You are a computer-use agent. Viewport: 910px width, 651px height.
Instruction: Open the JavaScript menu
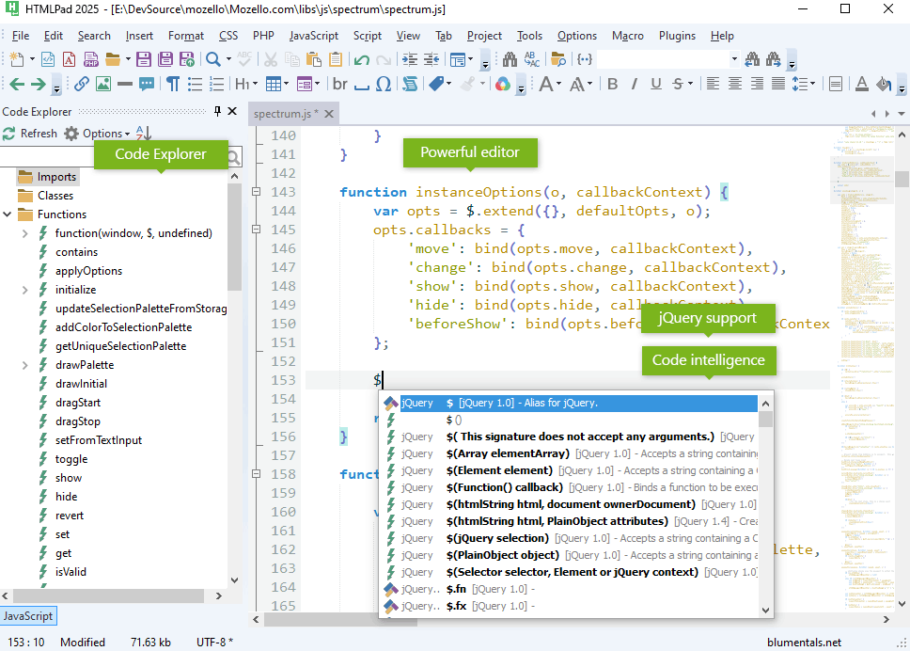pos(314,35)
